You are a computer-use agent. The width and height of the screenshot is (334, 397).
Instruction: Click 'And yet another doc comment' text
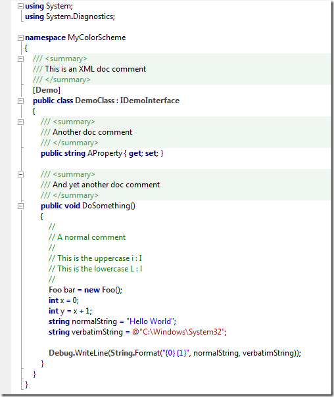[106, 185]
